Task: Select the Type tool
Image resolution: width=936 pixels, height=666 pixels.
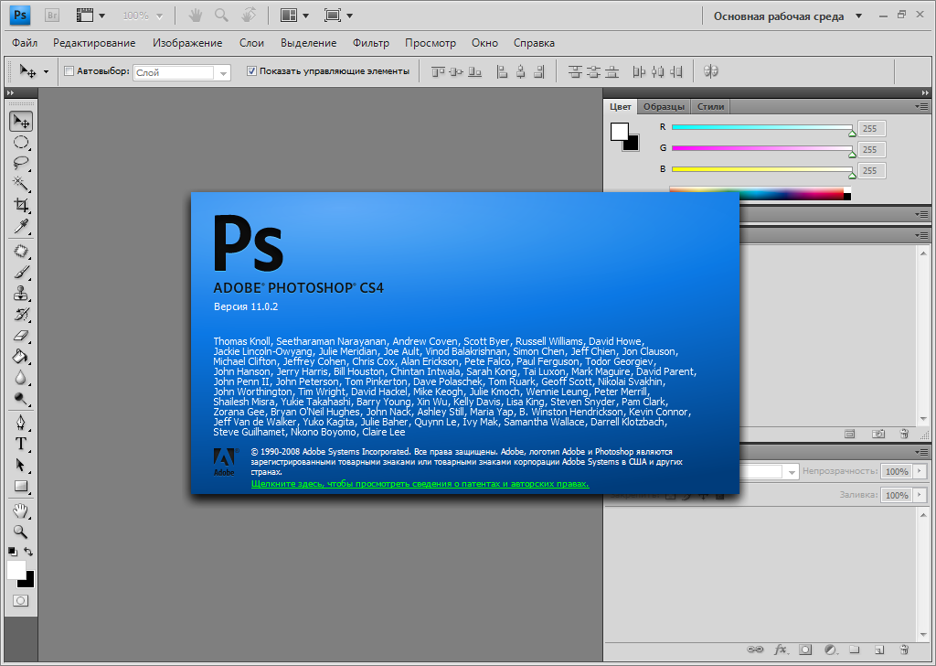Action: [x=21, y=444]
